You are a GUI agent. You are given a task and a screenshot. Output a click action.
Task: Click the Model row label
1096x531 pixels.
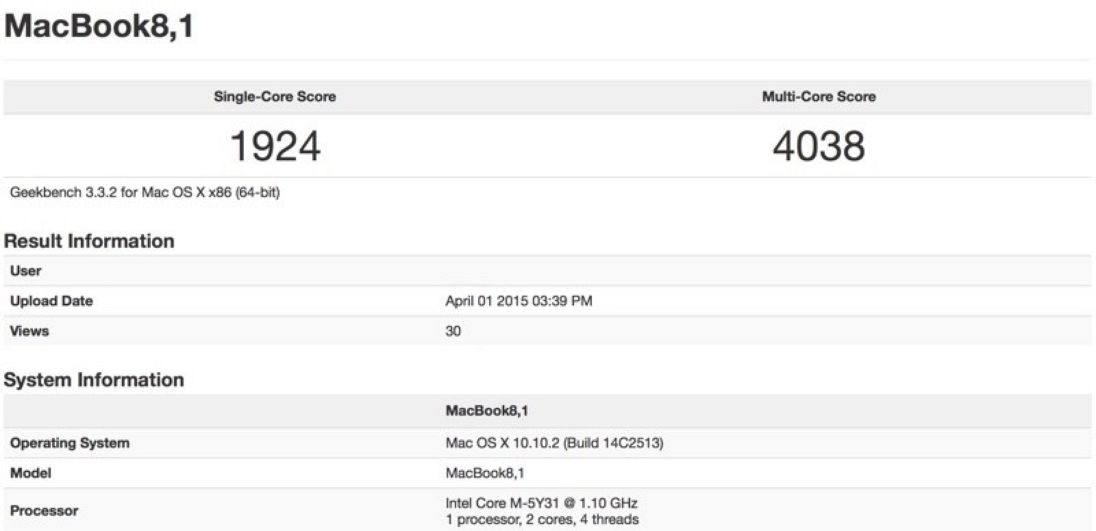coord(31,473)
